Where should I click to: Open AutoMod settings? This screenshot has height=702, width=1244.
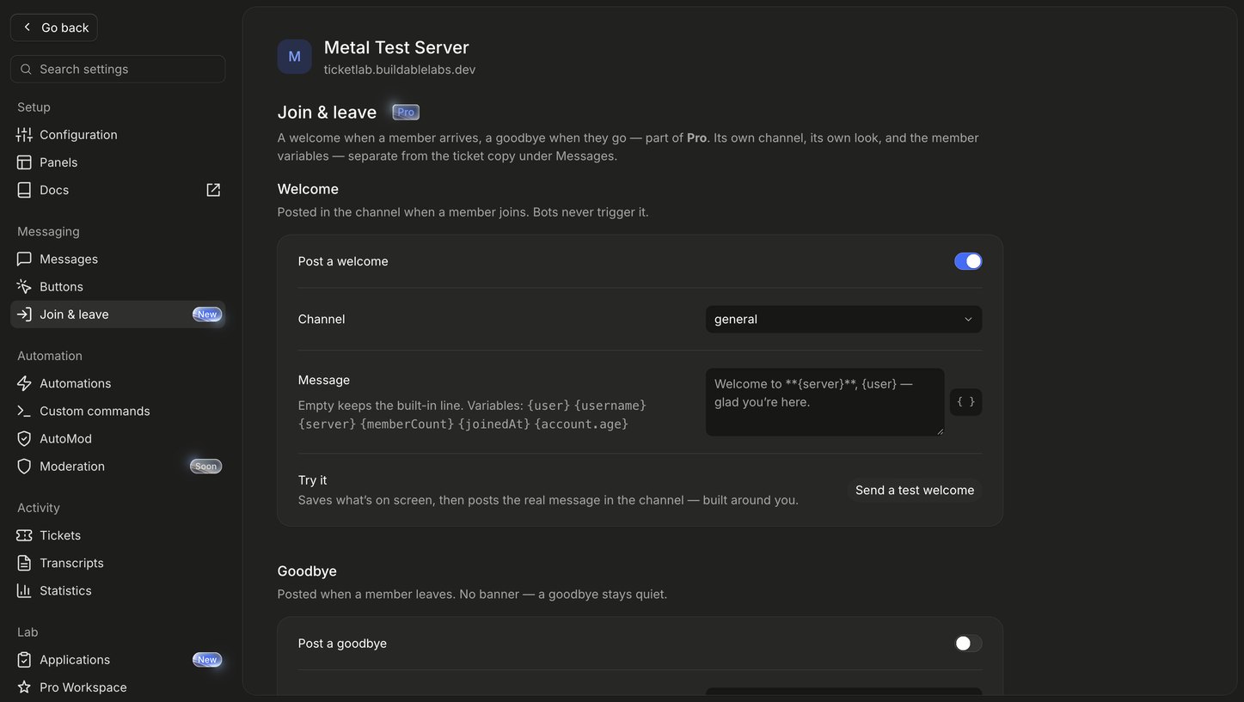click(118, 438)
